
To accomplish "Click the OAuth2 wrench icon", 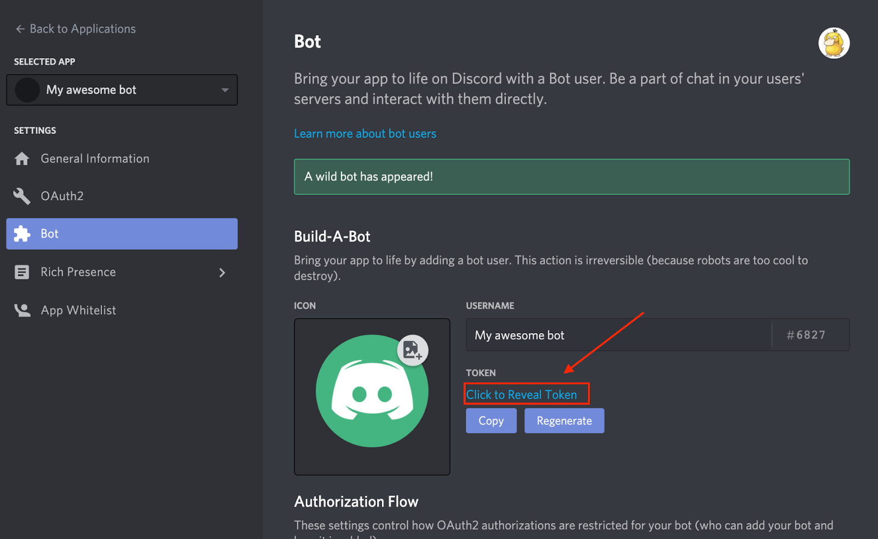I will point(22,196).
